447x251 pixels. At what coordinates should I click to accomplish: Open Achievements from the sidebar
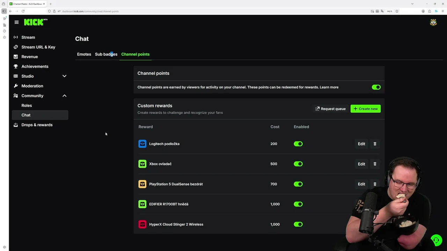(x=40, y=67)
